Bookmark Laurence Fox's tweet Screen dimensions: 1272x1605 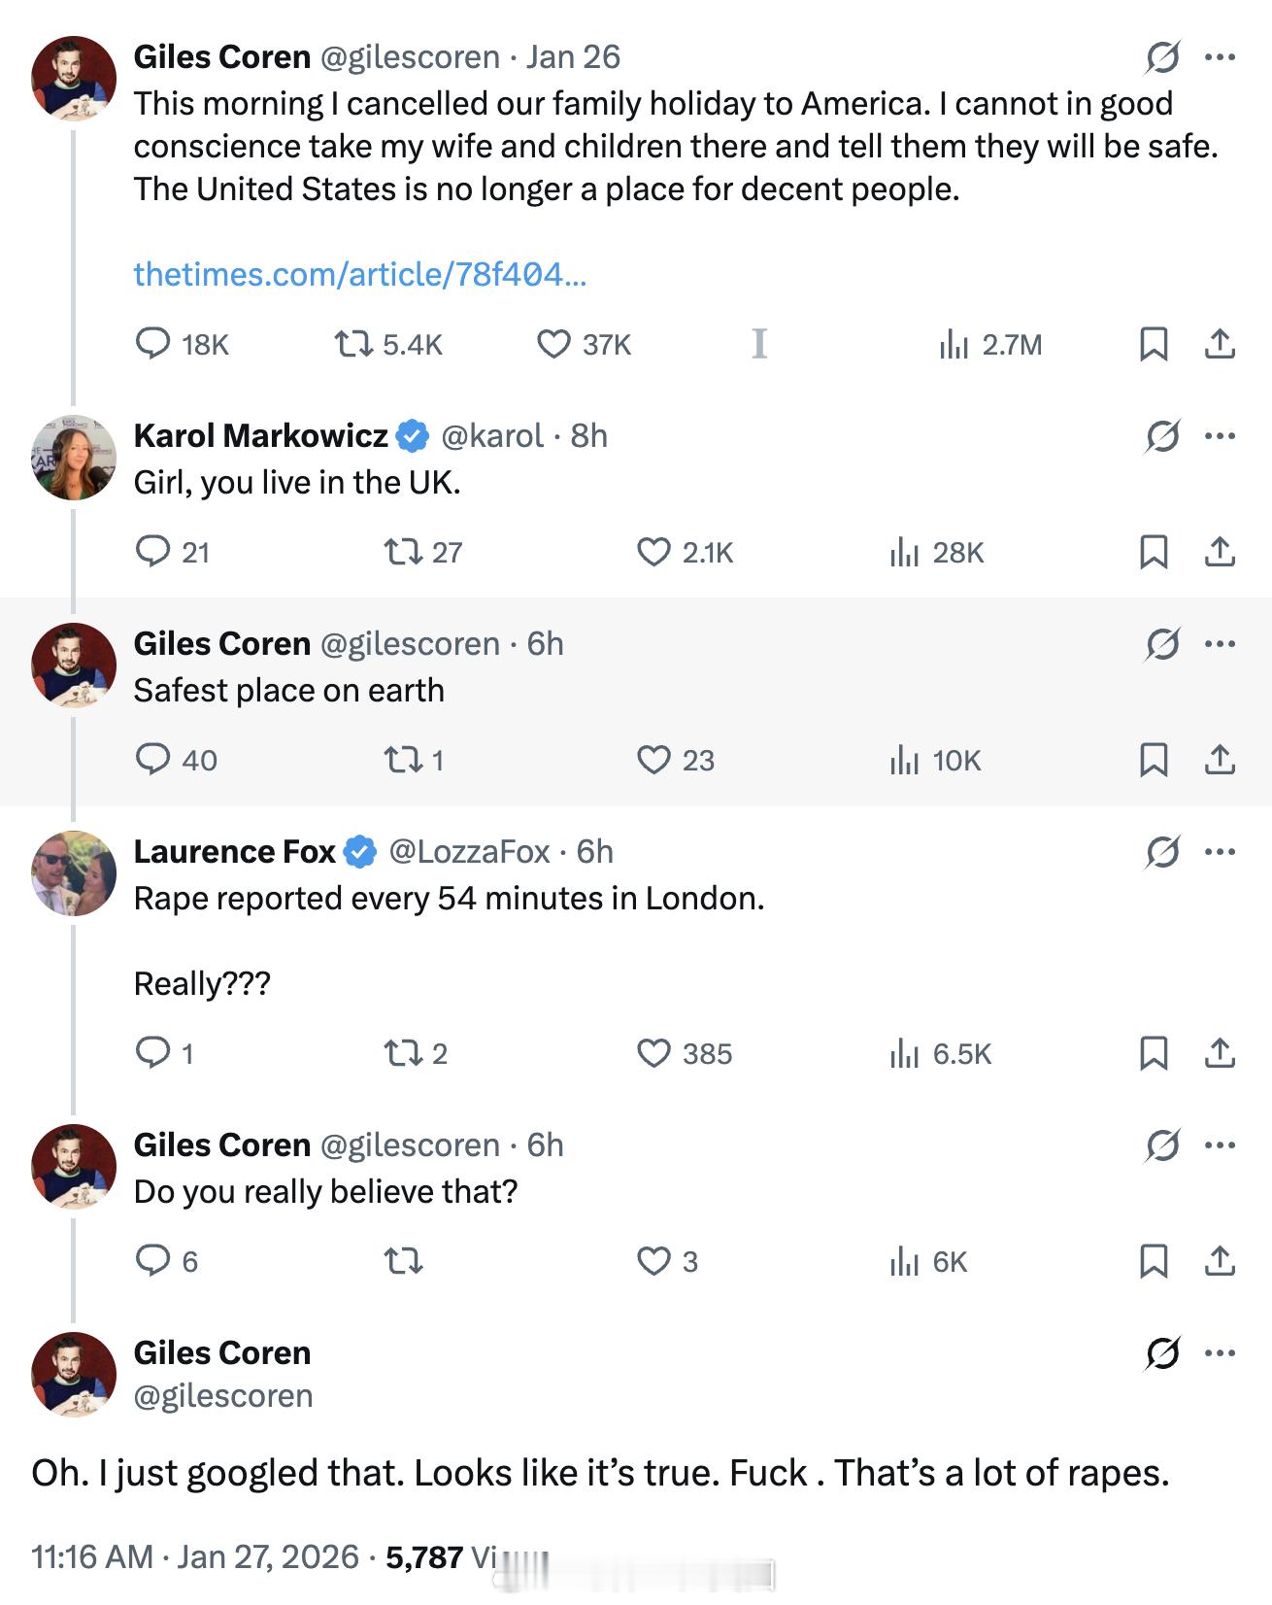click(x=1153, y=1053)
